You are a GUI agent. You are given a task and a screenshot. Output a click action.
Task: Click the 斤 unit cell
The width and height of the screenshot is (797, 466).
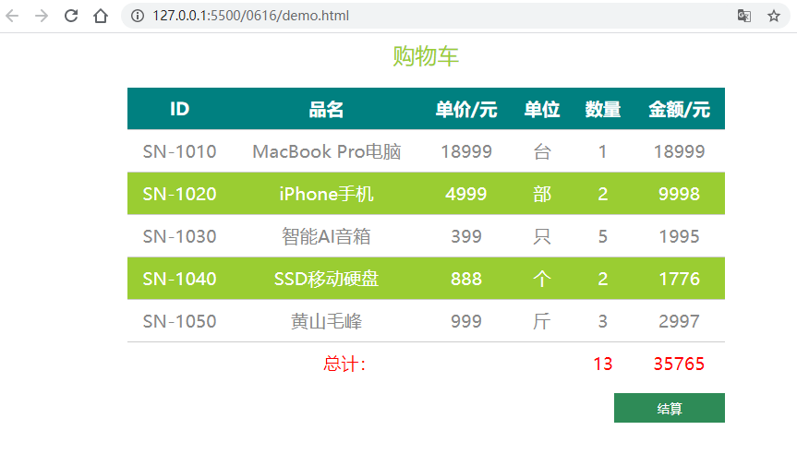542,321
